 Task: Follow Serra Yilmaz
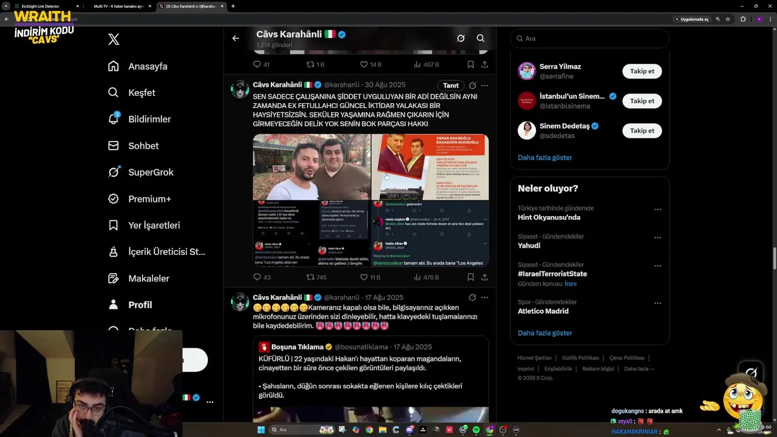click(642, 71)
